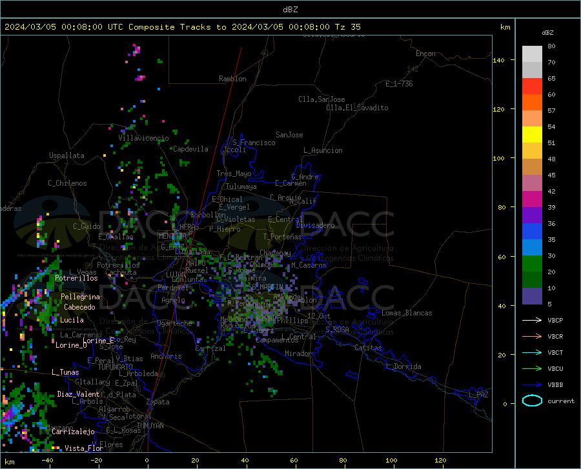Click the Mirador map label

[x=299, y=354]
